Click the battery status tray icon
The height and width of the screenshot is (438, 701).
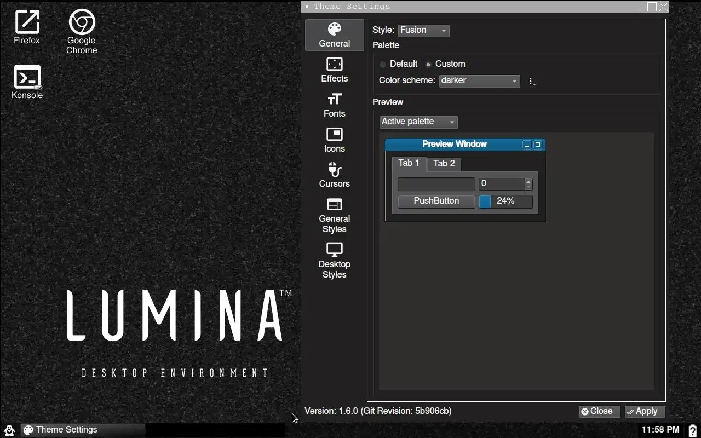[692, 430]
